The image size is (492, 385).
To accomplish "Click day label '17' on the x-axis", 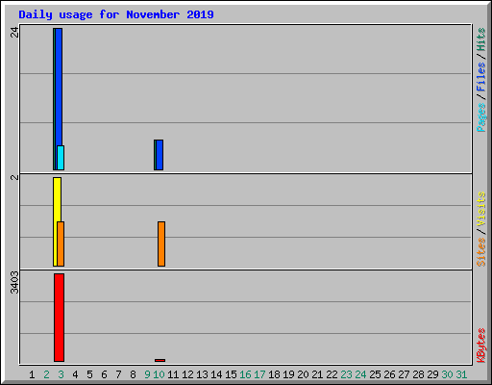I will [259, 374].
